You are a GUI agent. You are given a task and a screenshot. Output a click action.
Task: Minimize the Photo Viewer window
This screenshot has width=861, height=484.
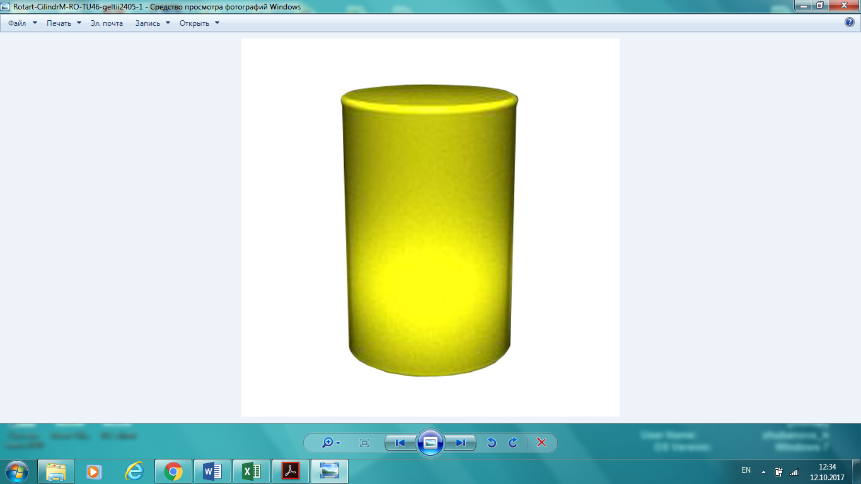click(802, 6)
